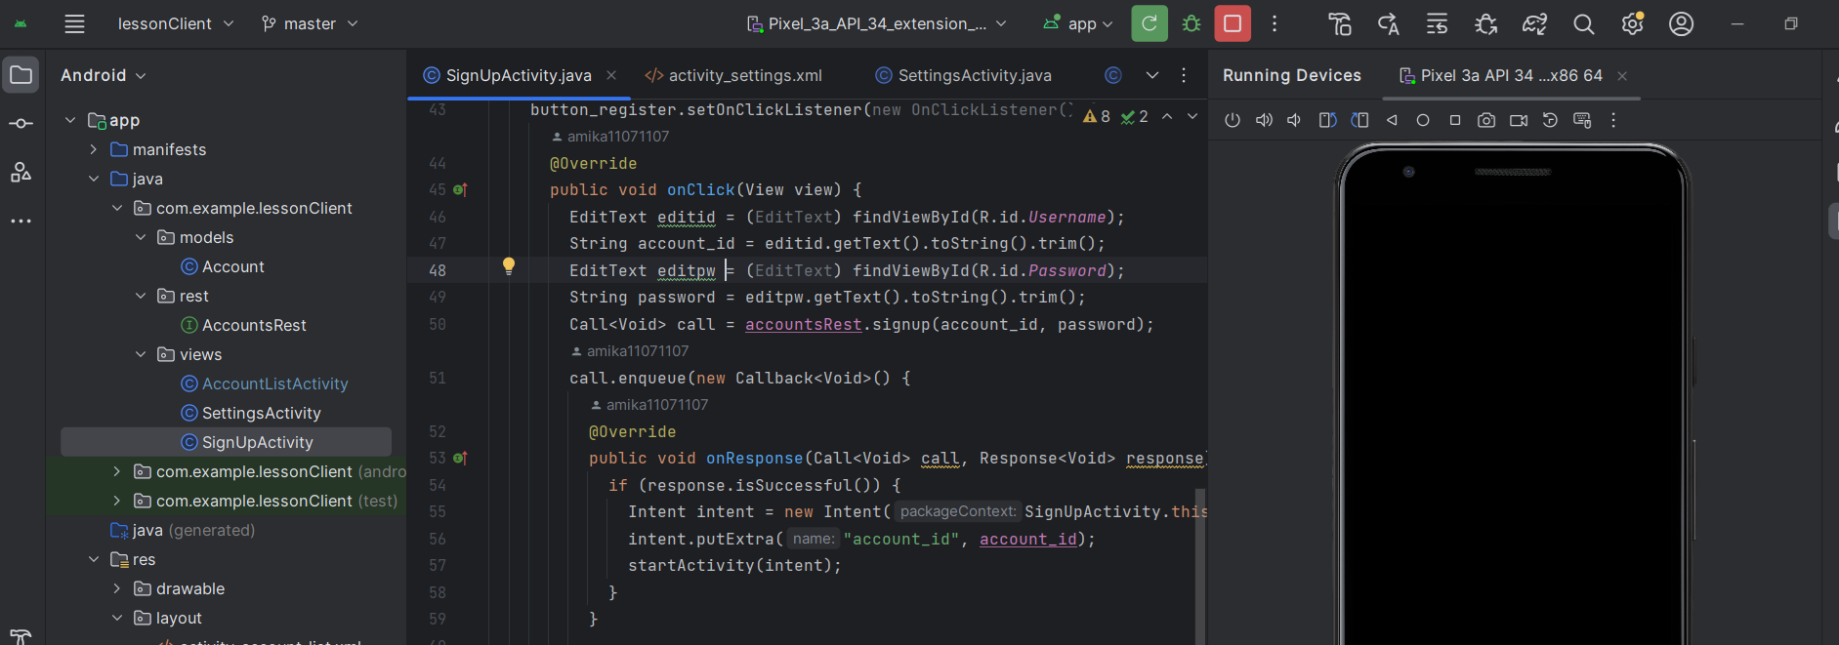Click the override gutter icon on line 45

click(460, 190)
